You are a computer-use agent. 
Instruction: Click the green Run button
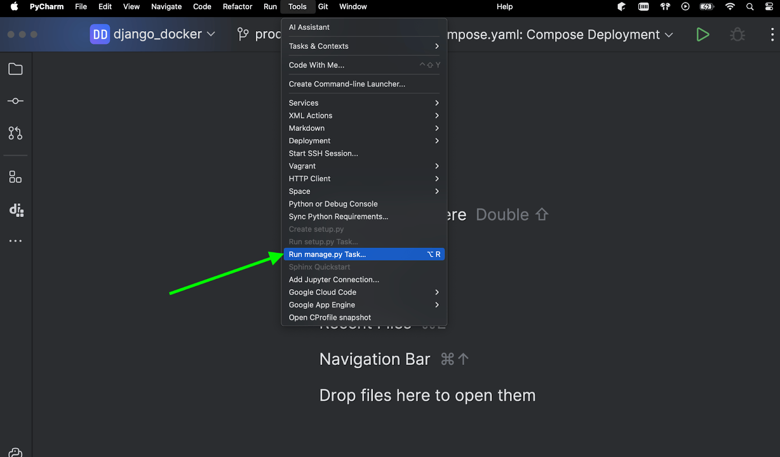pos(702,35)
